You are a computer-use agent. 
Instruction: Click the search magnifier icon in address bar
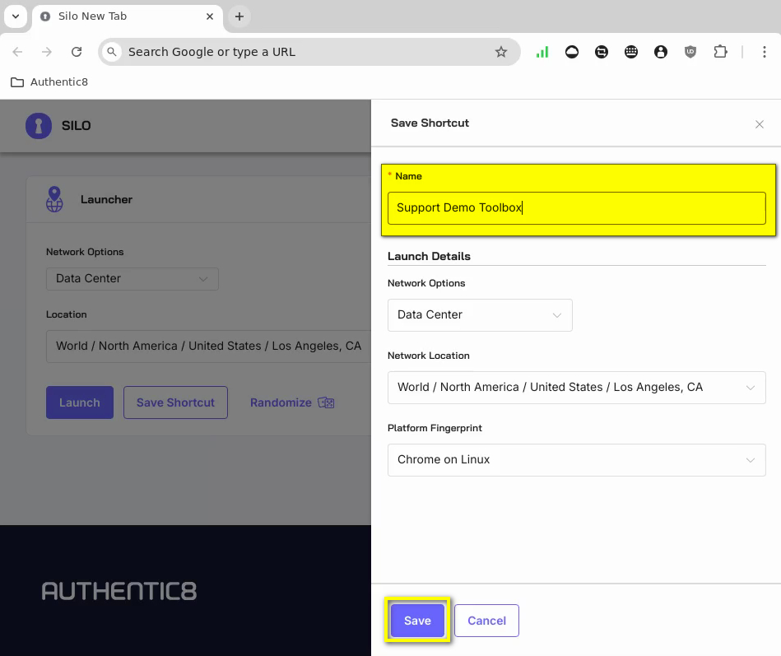tap(112, 52)
